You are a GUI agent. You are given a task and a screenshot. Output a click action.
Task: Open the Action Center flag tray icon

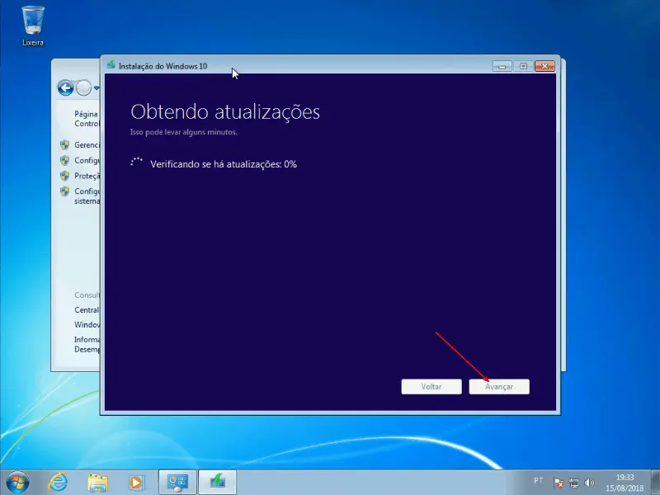(559, 483)
